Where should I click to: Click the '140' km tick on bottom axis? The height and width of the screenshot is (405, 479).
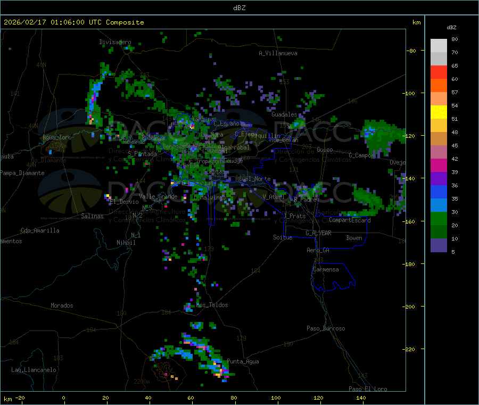(x=361, y=398)
